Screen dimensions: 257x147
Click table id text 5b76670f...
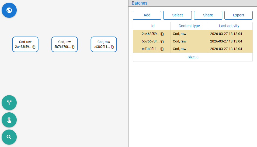click(151, 41)
